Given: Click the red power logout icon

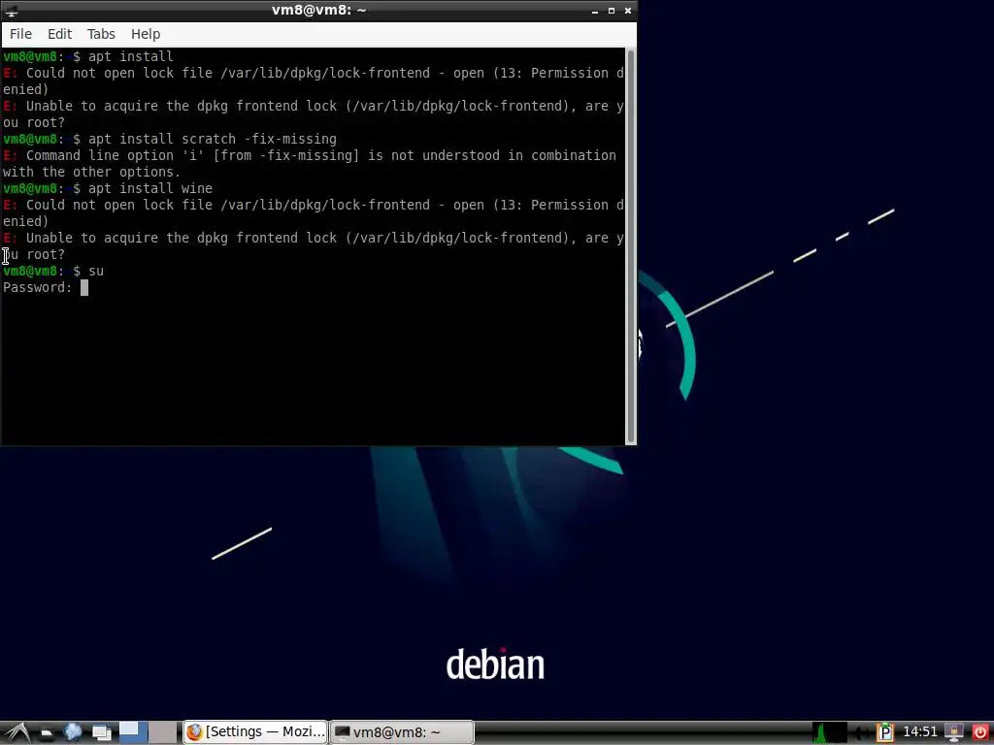Looking at the screenshot, I should 980,733.
